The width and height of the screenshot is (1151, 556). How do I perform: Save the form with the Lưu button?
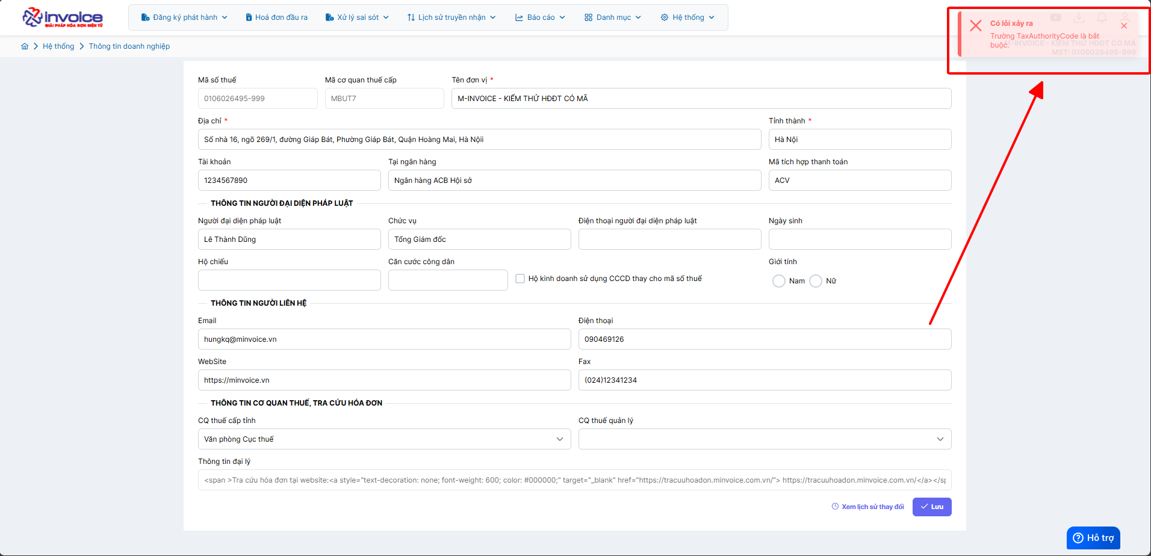click(932, 507)
